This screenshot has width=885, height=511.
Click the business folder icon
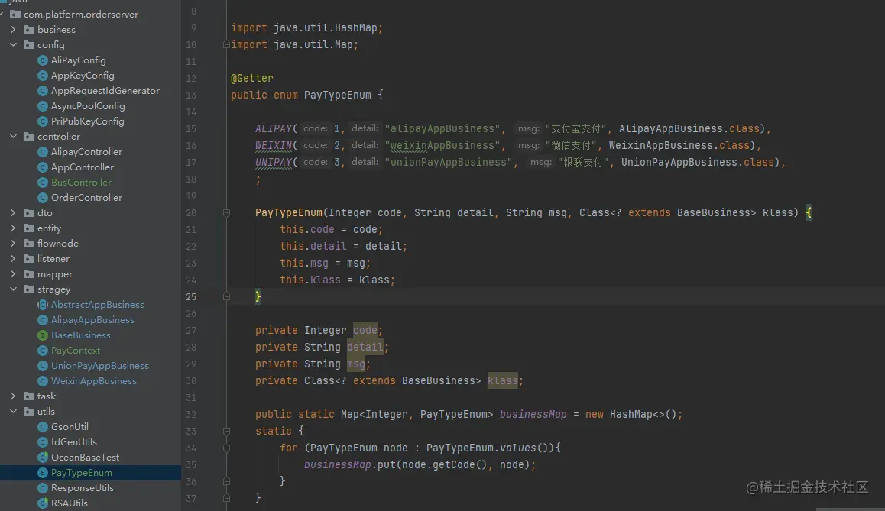(29, 29)
